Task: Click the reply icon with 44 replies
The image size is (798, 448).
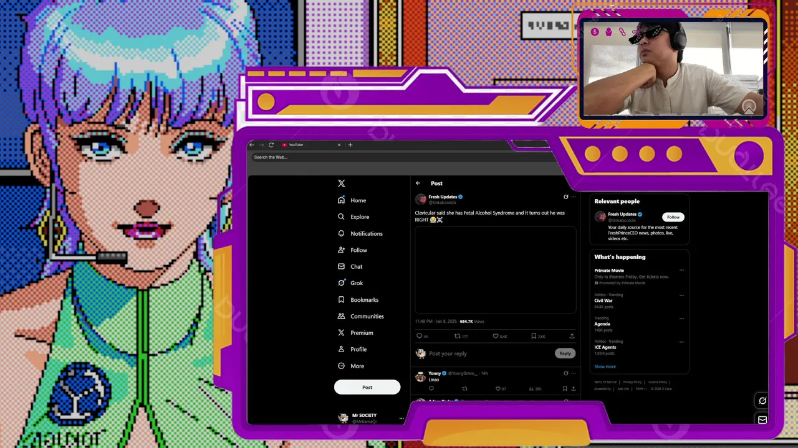Action: click(422, 336)
